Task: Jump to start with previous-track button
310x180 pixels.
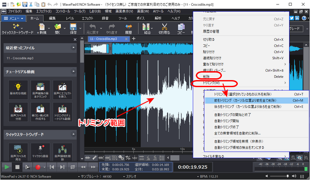Action: pyautogui.click(x=52, y=167)
